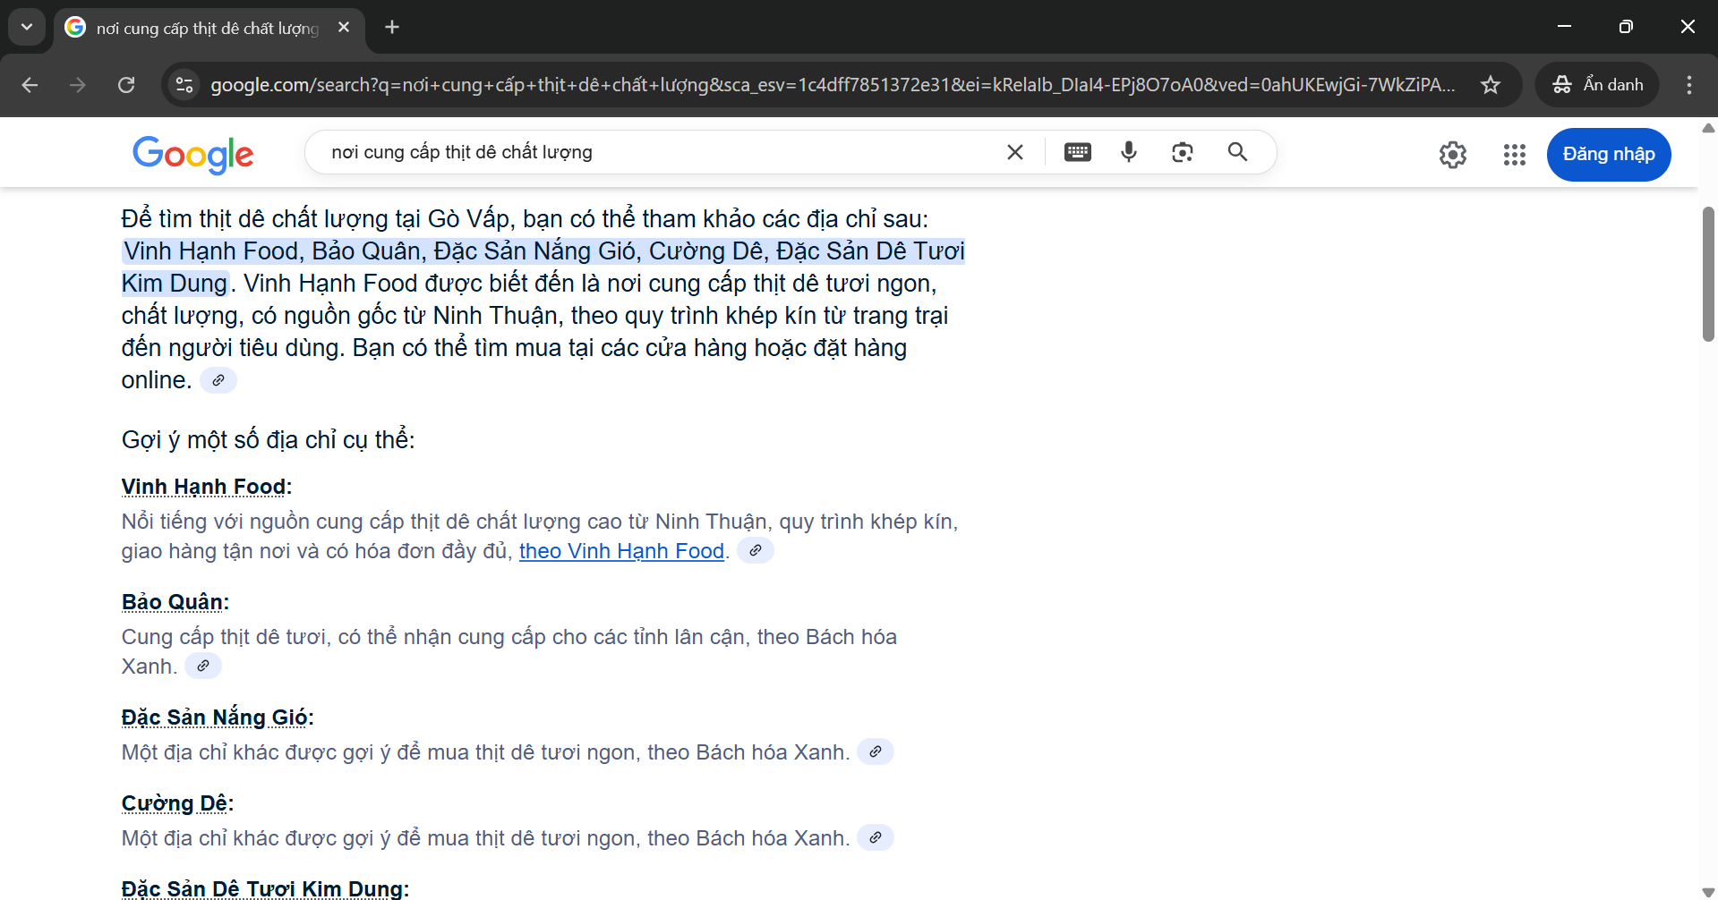Click the Đăng nhập sign-in button

click(x=1609, y=155)
